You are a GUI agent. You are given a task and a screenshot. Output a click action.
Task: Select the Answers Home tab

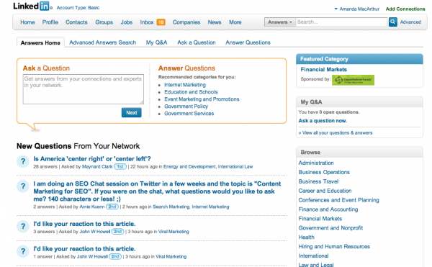click(40, 42)
